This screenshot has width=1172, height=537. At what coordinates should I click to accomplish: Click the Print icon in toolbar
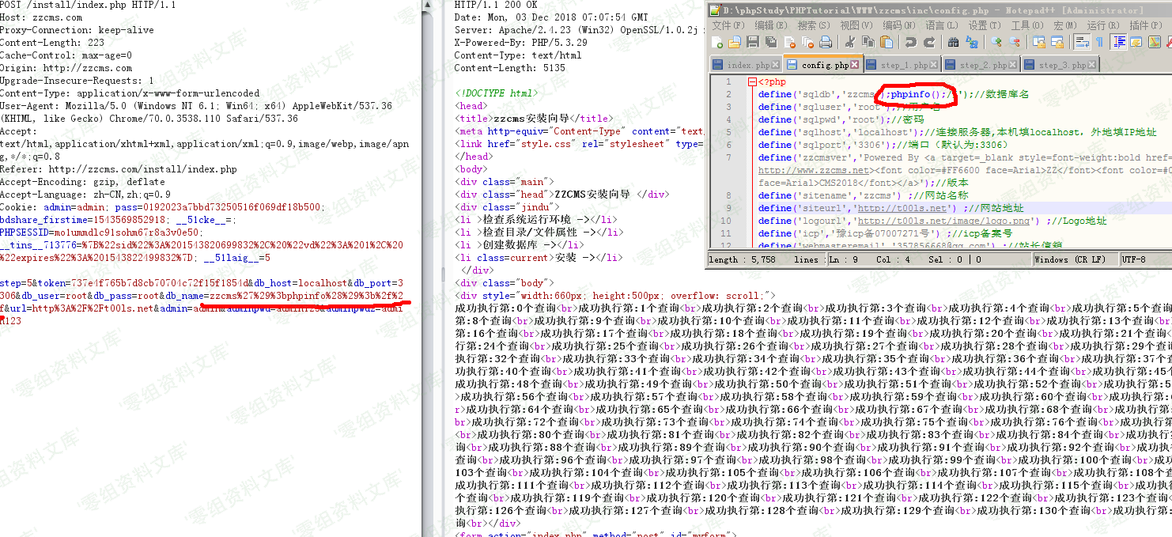pos(826,42)
